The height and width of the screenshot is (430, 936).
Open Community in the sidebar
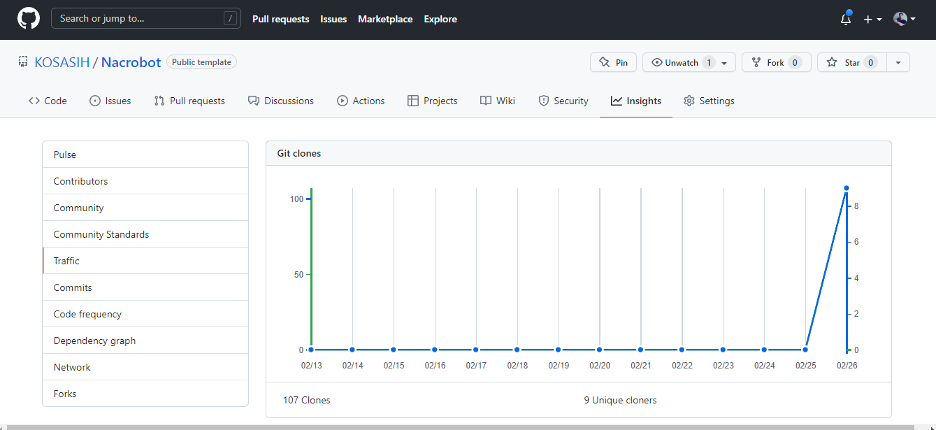[x=145, y=208]
